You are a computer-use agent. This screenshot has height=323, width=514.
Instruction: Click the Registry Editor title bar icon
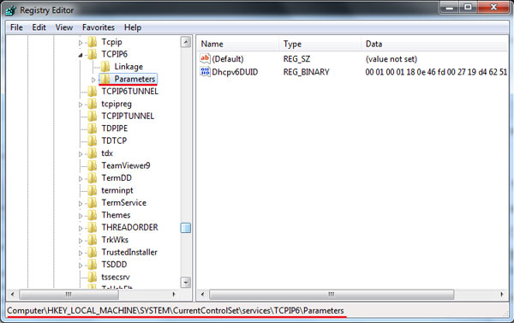[11, 10]
